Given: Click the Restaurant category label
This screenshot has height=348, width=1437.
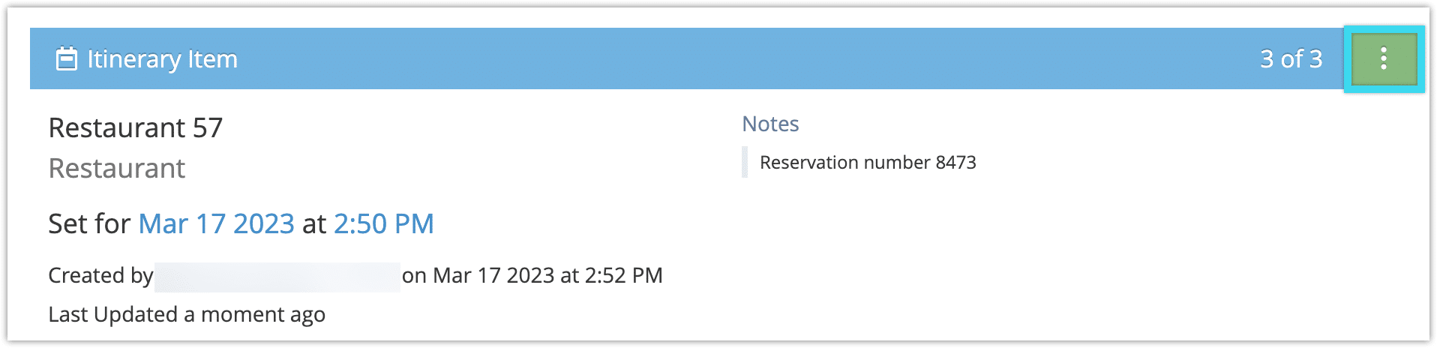Looking at the screenshot, I should (x=116, y=169).
